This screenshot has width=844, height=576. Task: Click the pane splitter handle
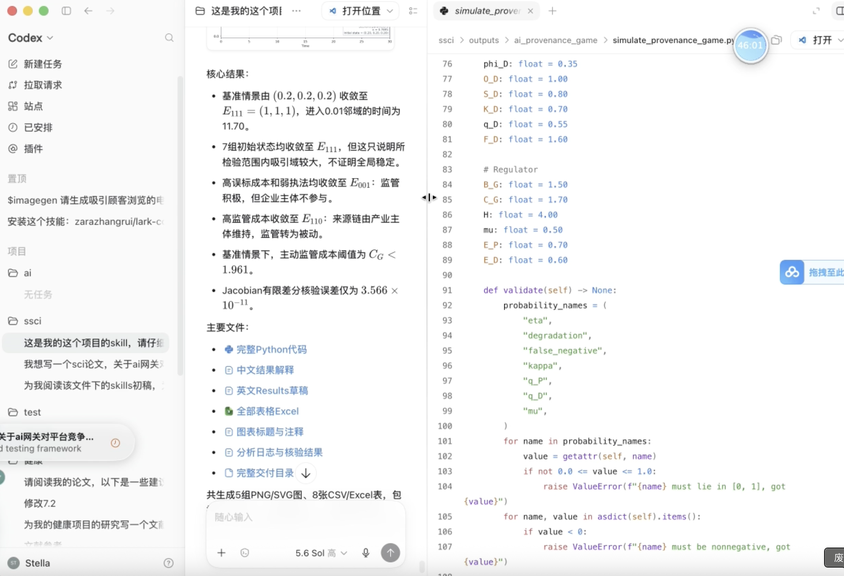tap(429, 198)
